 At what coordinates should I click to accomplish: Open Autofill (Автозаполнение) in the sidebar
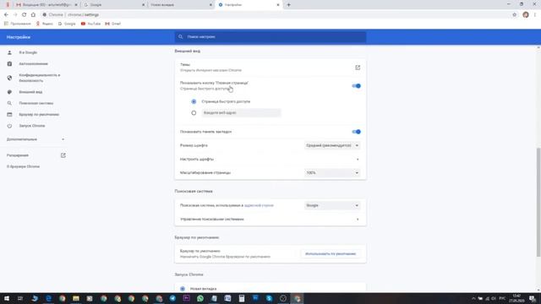34,64
